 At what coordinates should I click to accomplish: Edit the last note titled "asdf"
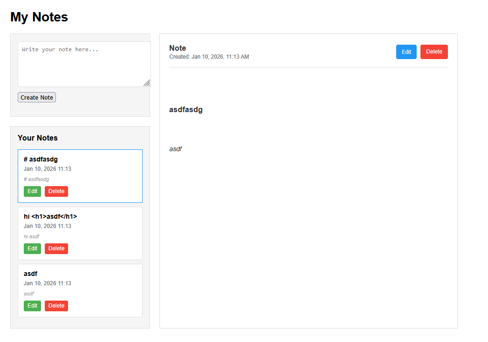[x=32, y=306]
